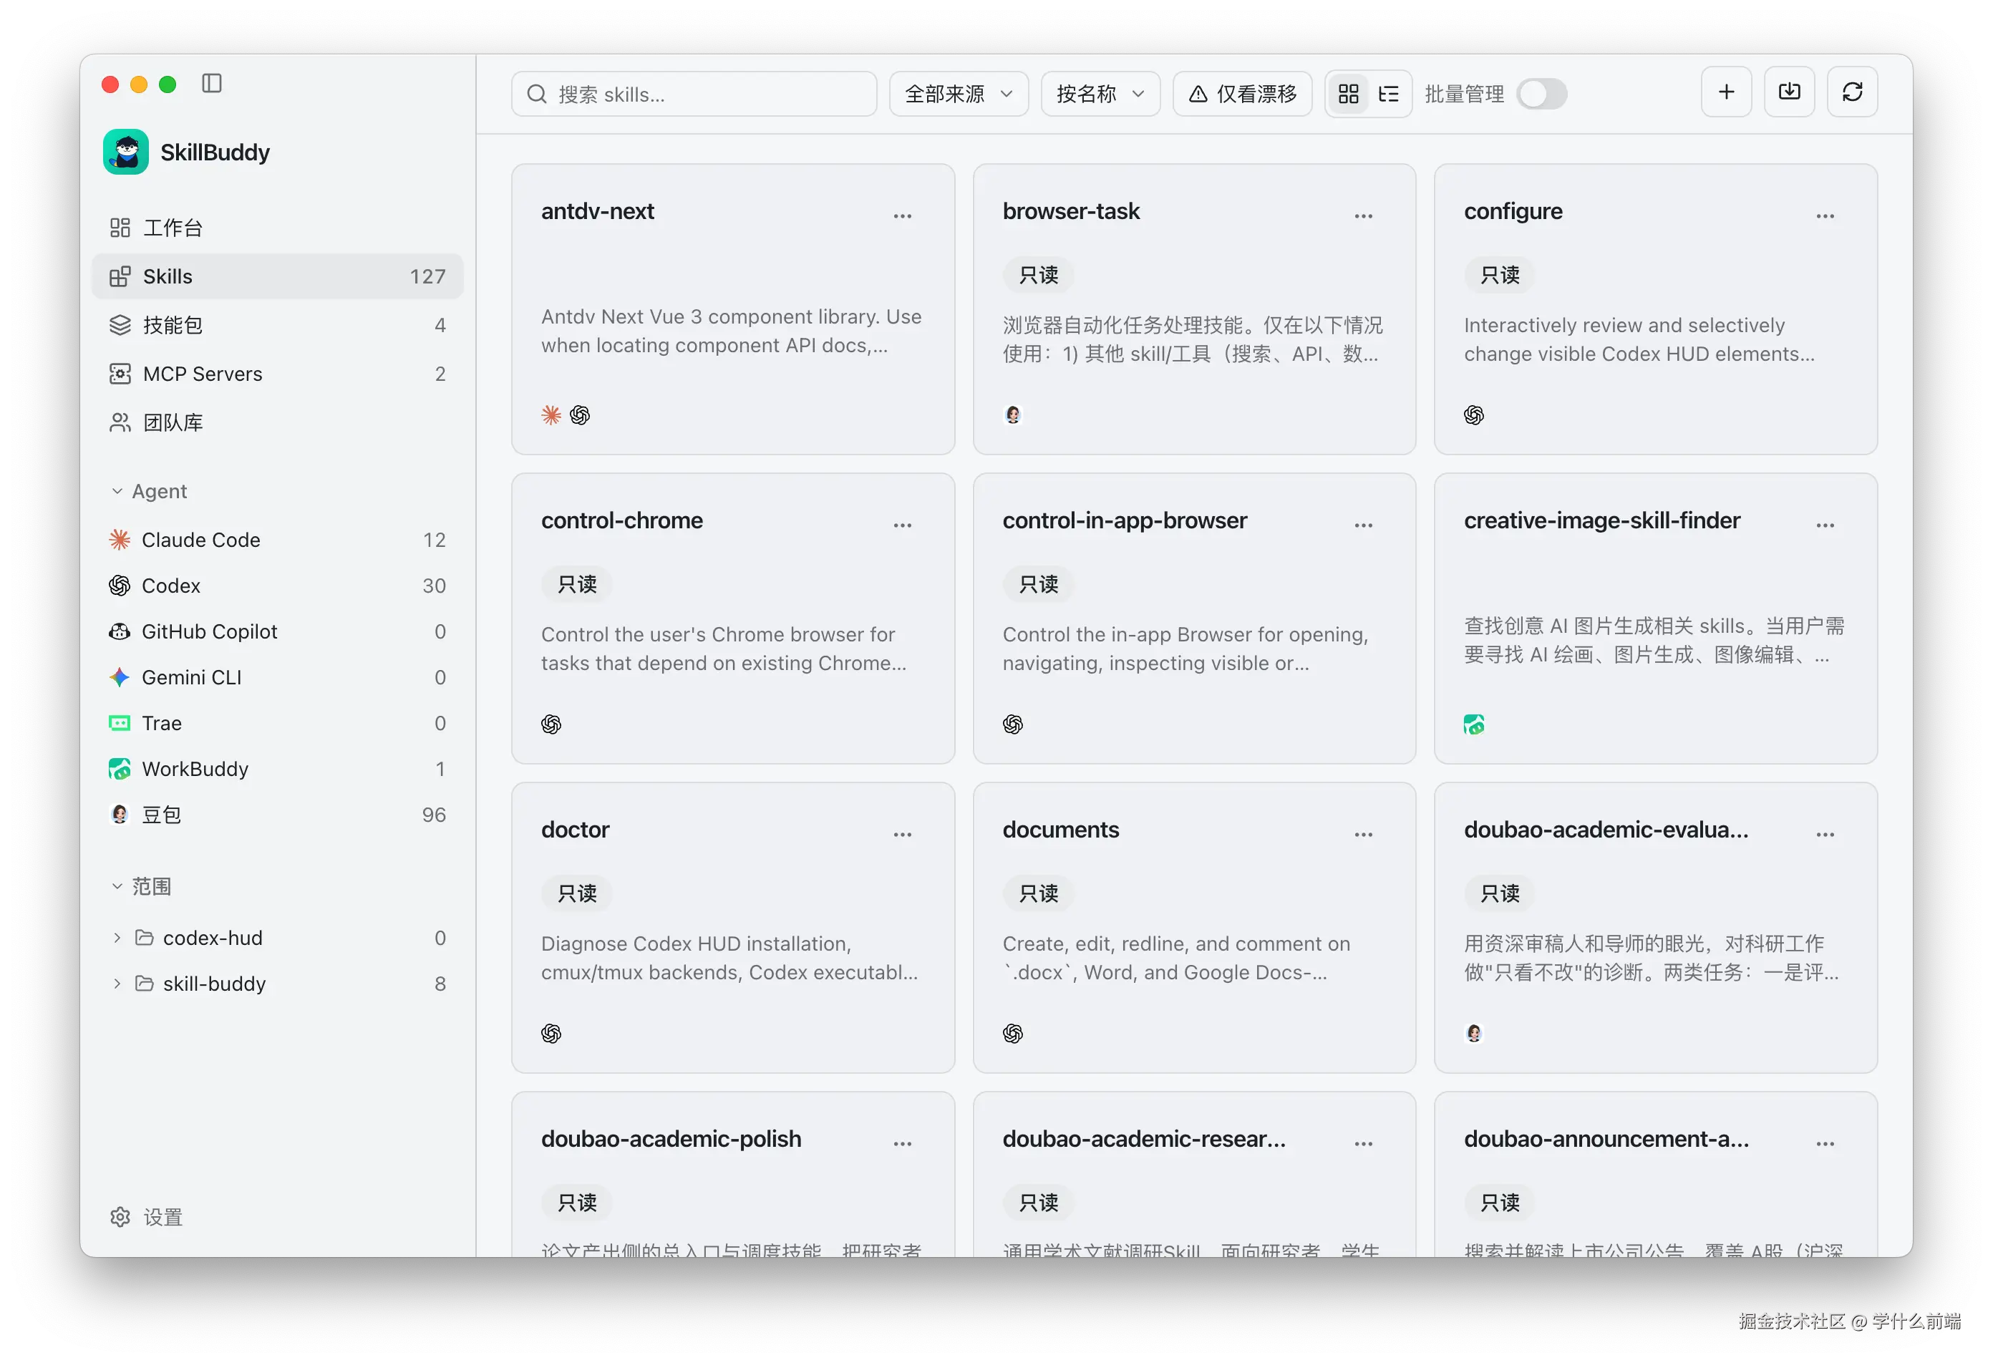The width and height of the screenshot is (1993, 1363).
Task: Filter by Codex agent
Action: click(277, 586)
